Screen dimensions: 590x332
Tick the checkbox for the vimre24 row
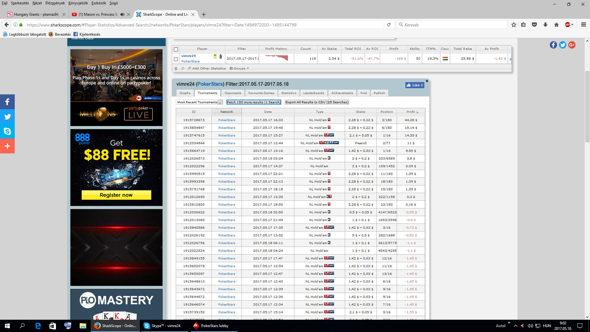pyautogui.click(x=176, y=59)
